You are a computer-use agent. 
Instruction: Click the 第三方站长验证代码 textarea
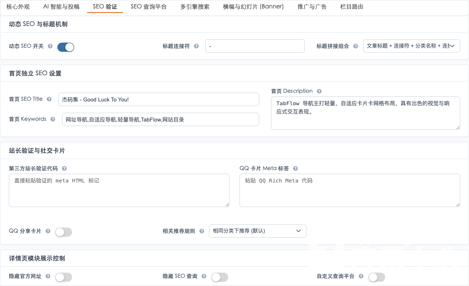(119, 190)
